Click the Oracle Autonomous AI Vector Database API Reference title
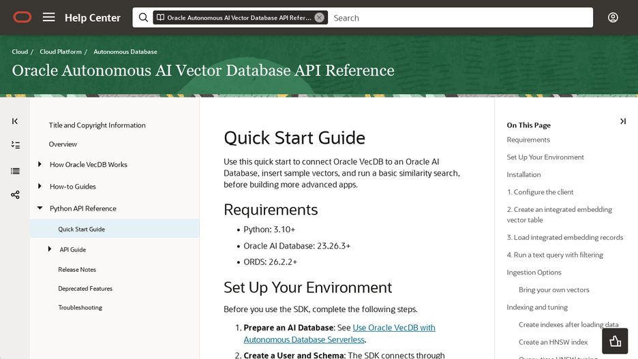This screenshot has width=638, height=359. tap(203, 70)
